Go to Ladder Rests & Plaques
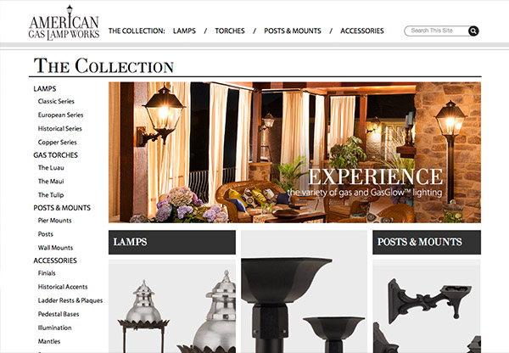509x353 pixels. [x=70, y=300]
